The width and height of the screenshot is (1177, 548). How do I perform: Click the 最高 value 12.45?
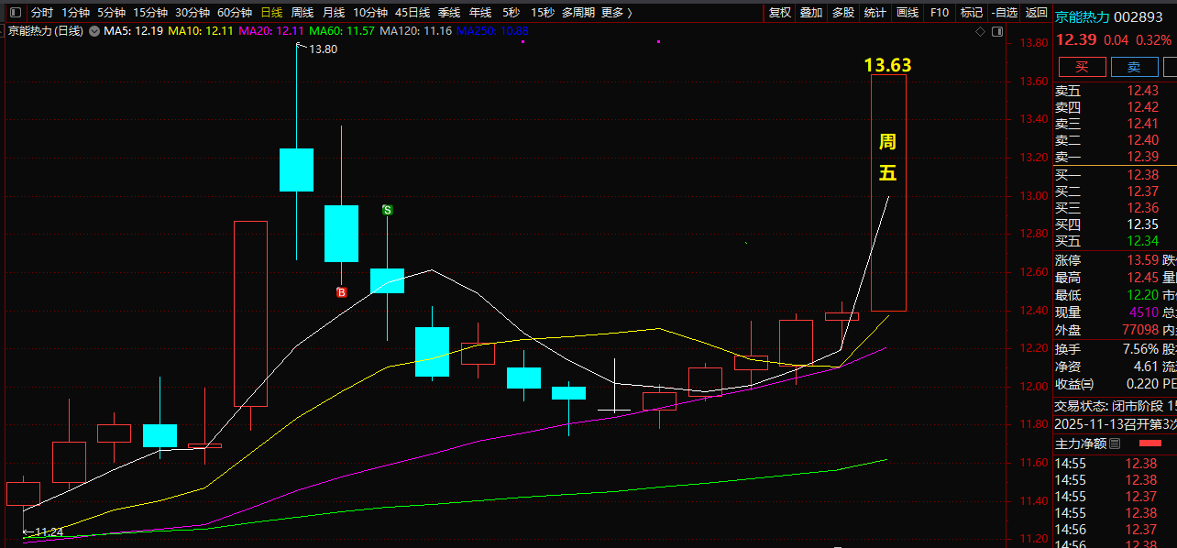pos(1143,278)
